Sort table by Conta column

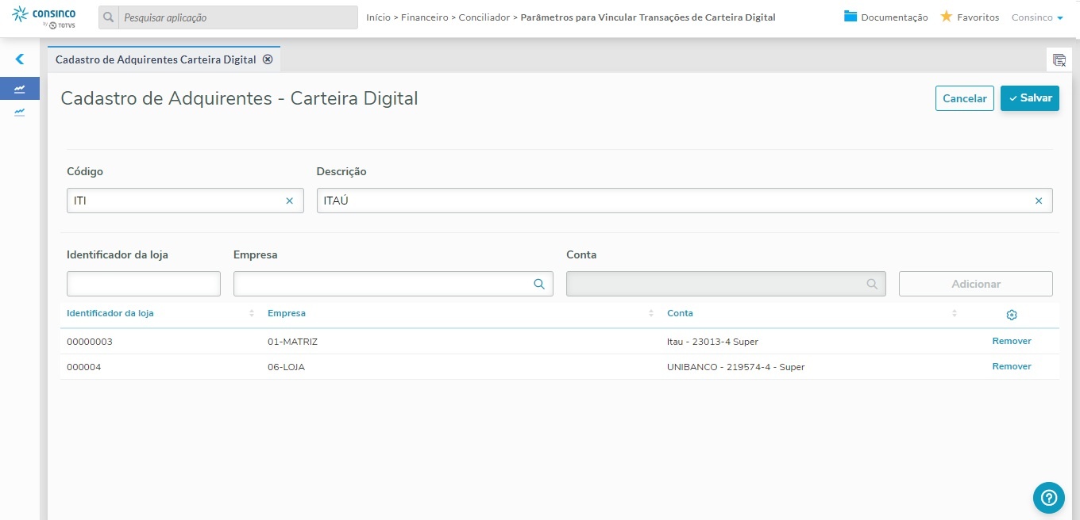pyautogui.click(x=954, y=314)
